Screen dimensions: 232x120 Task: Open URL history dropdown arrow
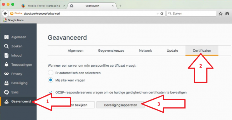coord(157,14)
